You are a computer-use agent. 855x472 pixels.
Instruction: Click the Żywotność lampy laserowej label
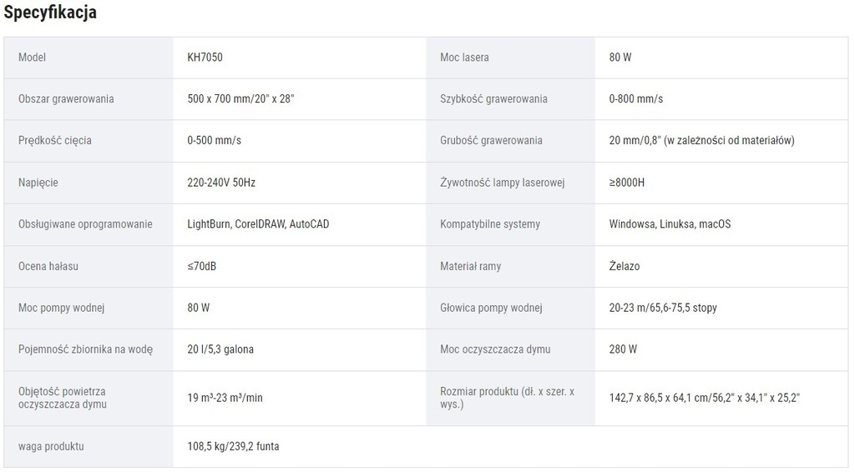[502, 183]
